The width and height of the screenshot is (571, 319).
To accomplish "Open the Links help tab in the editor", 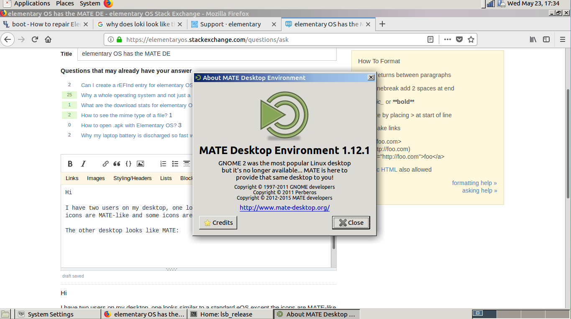I will 72,178.
